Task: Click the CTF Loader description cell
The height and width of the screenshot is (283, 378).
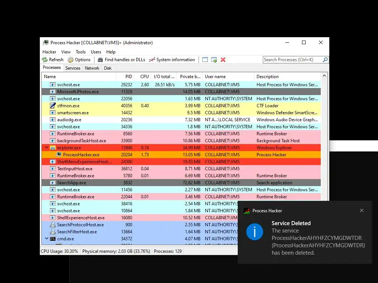Action: [267, 105]
